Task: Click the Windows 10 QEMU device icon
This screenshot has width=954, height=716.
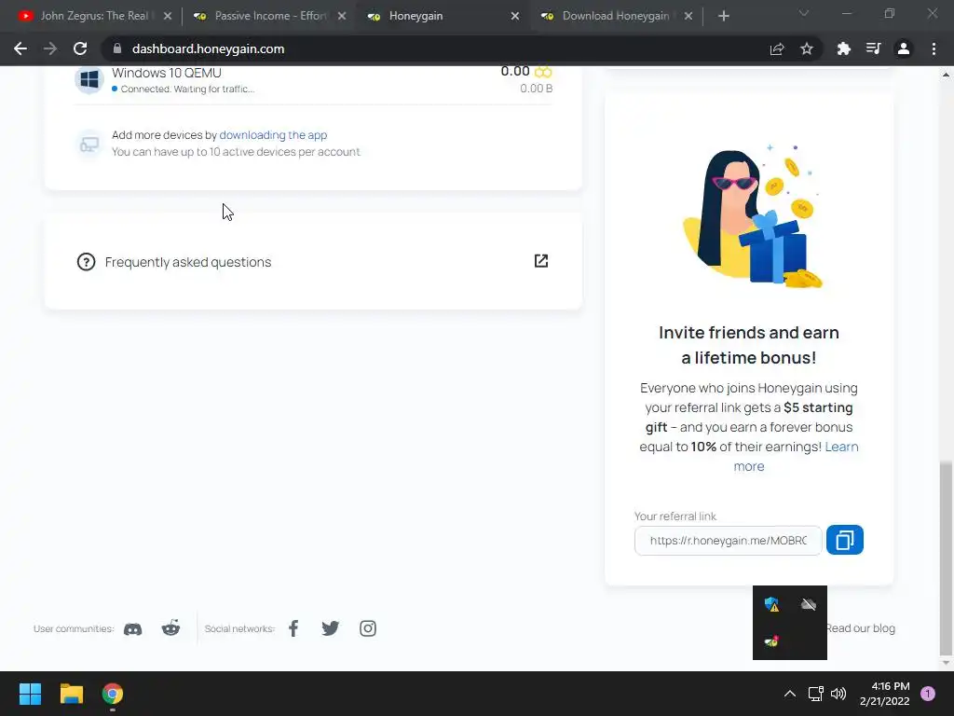Action: pos(89,80)
